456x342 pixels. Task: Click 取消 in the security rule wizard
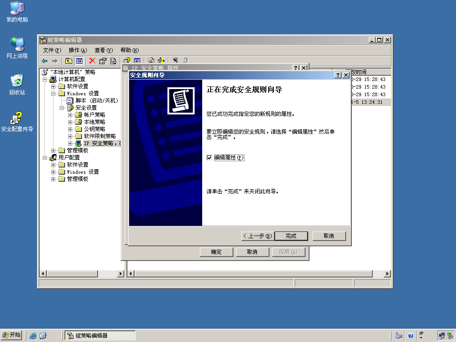tap(329, 236)
